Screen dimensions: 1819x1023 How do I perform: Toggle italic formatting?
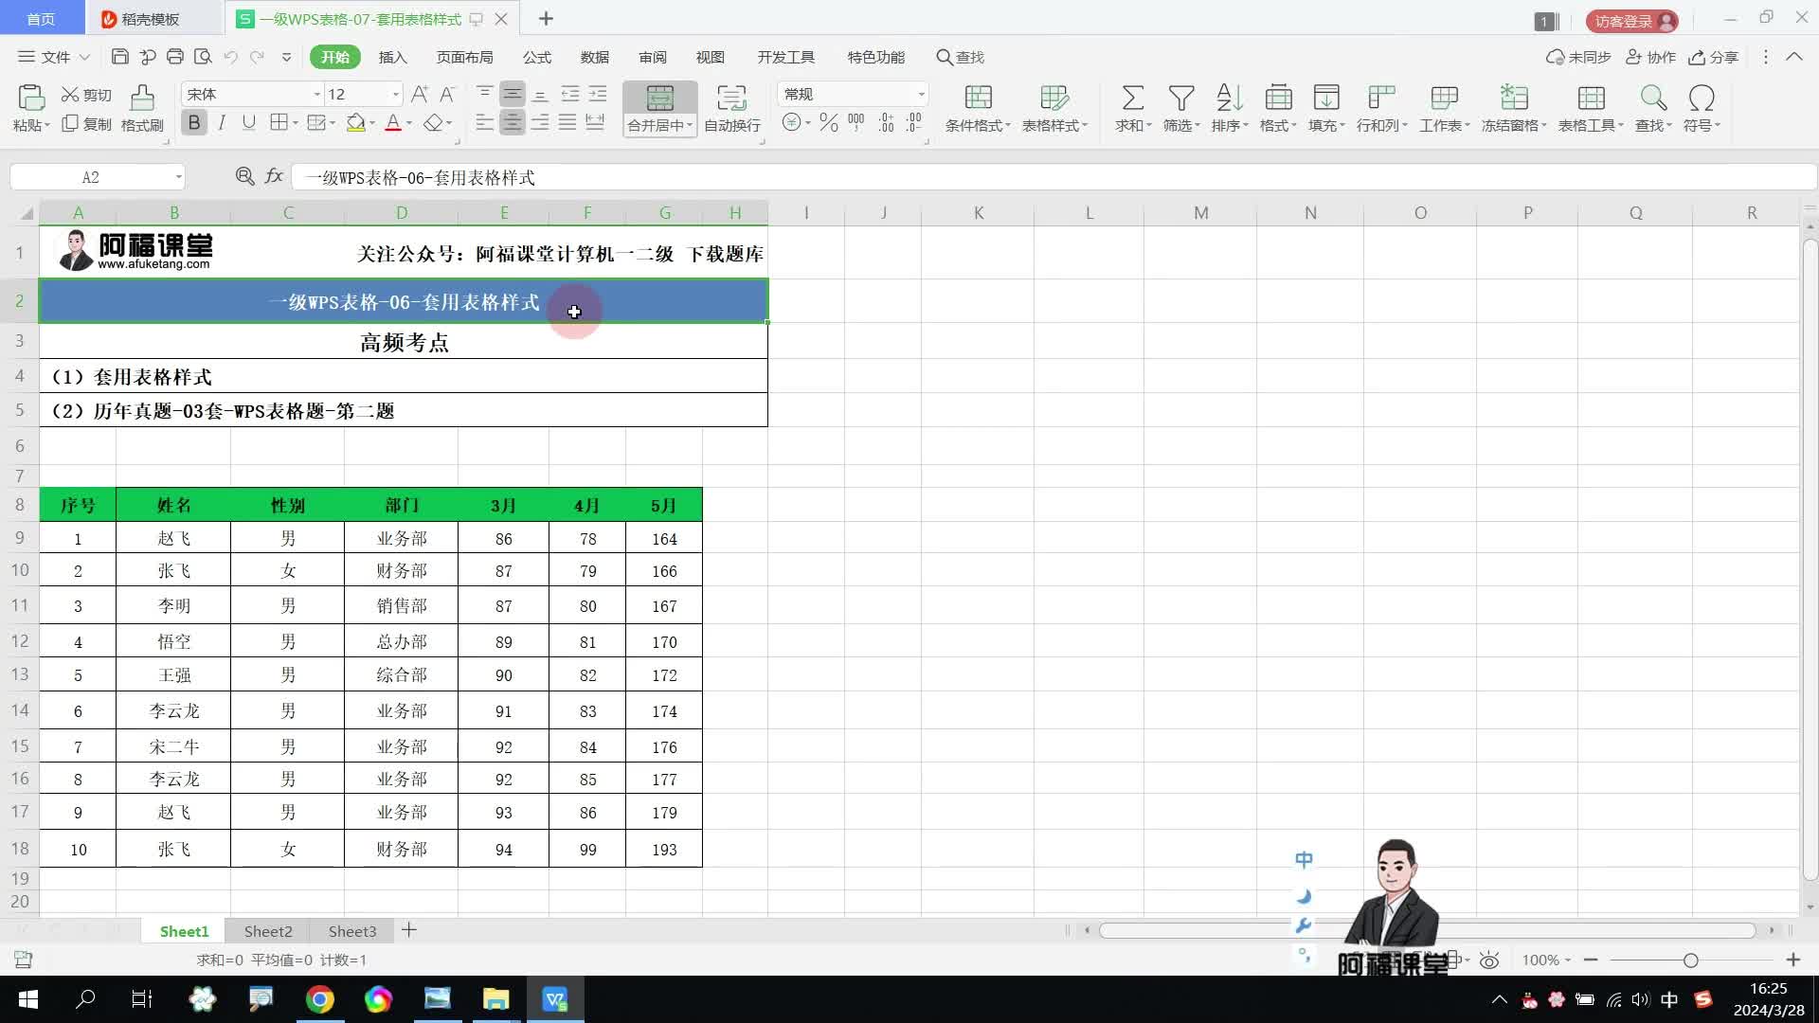222,123
